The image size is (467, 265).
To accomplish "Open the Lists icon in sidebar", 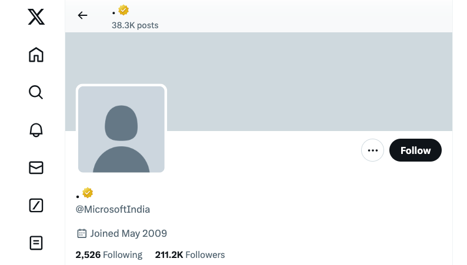I will point(36,243).
